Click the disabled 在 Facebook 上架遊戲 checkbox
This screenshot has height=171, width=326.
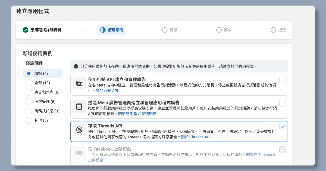coord(283,149)
